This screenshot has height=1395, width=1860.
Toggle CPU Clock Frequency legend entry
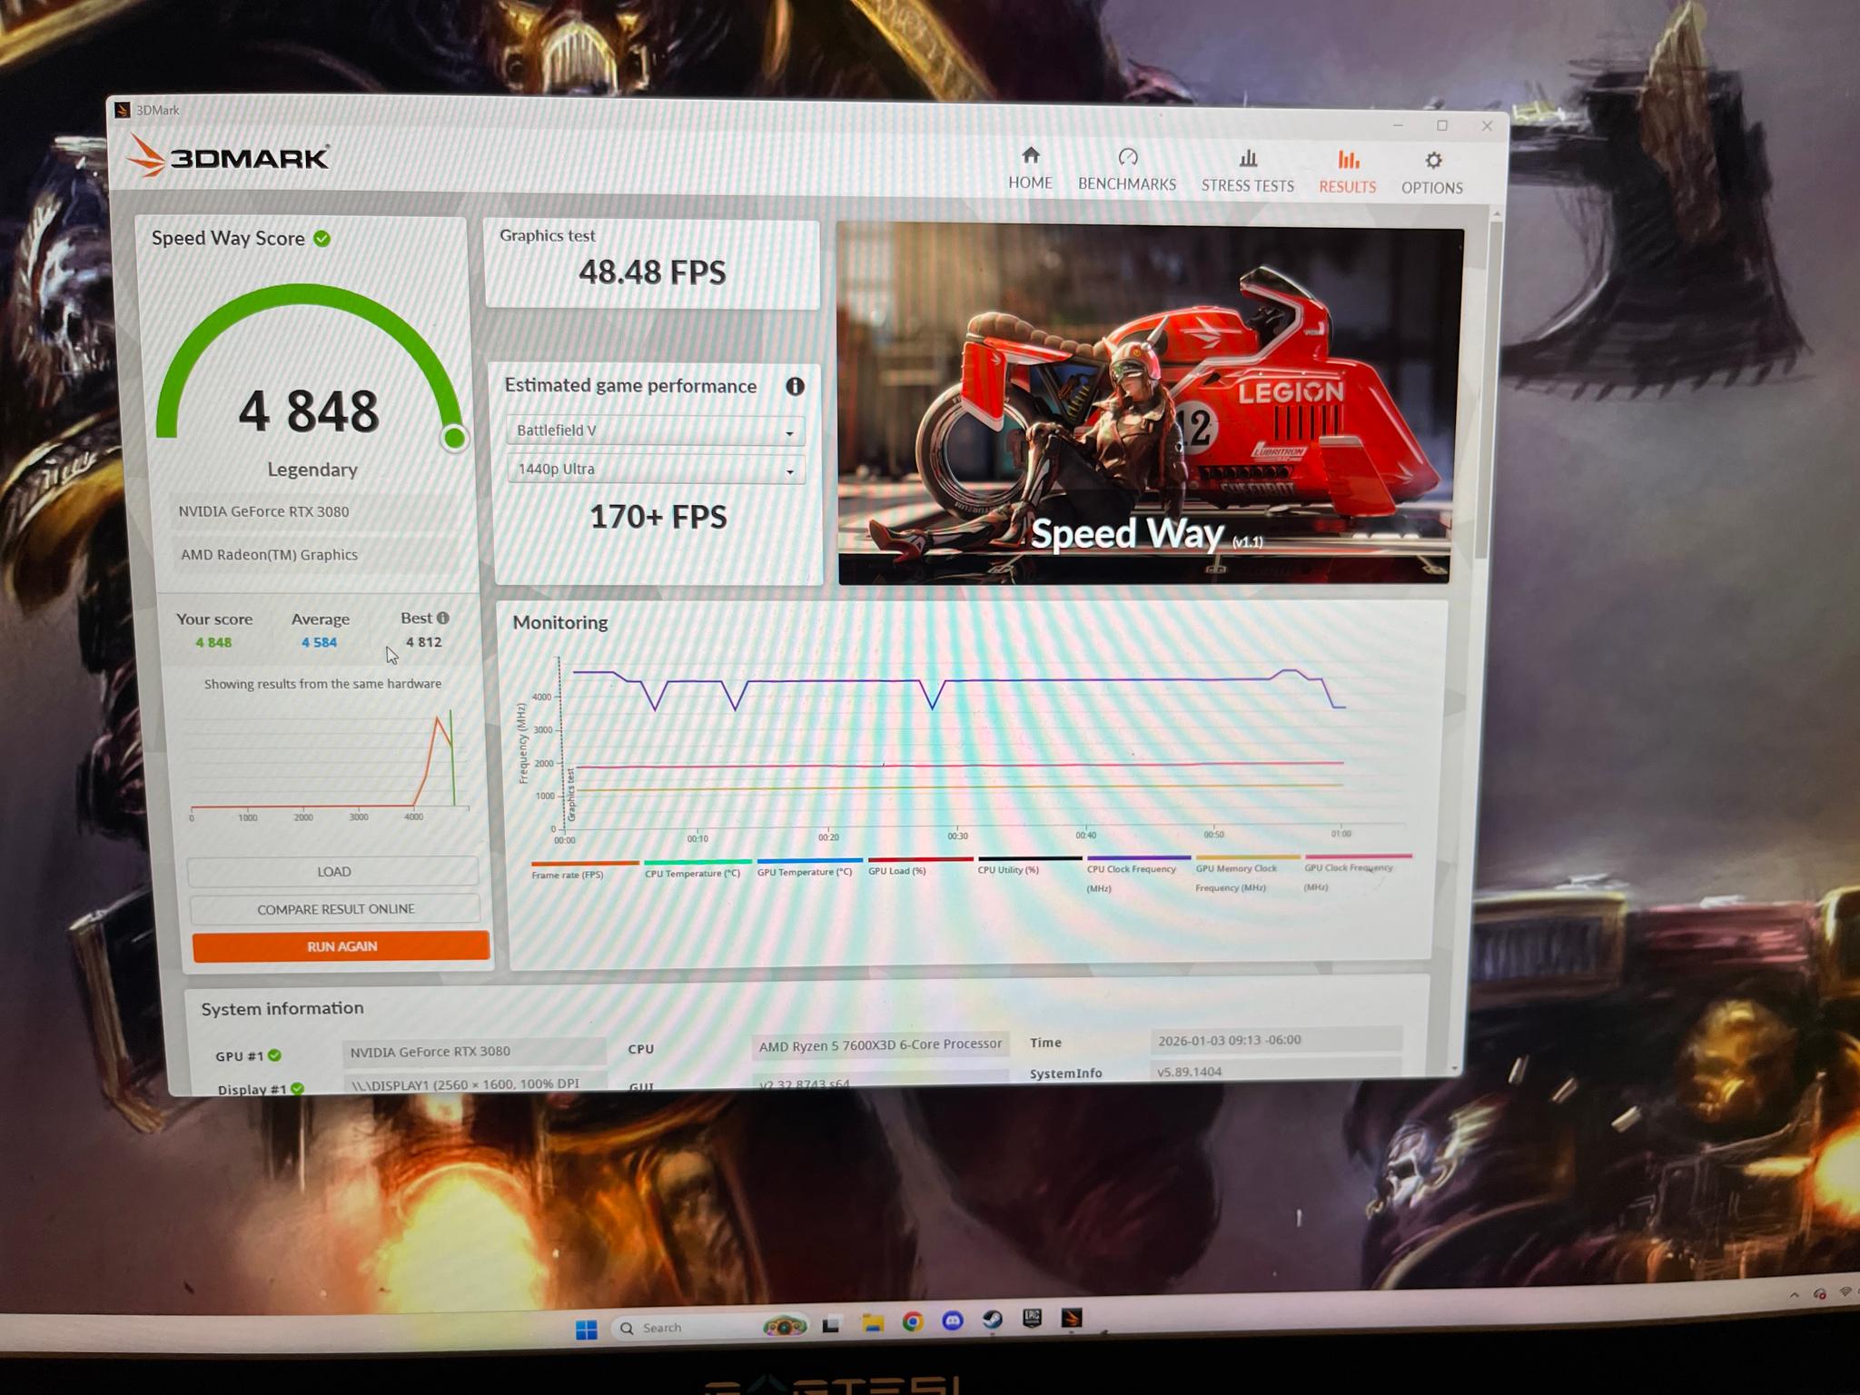(x=1138, y=874)
